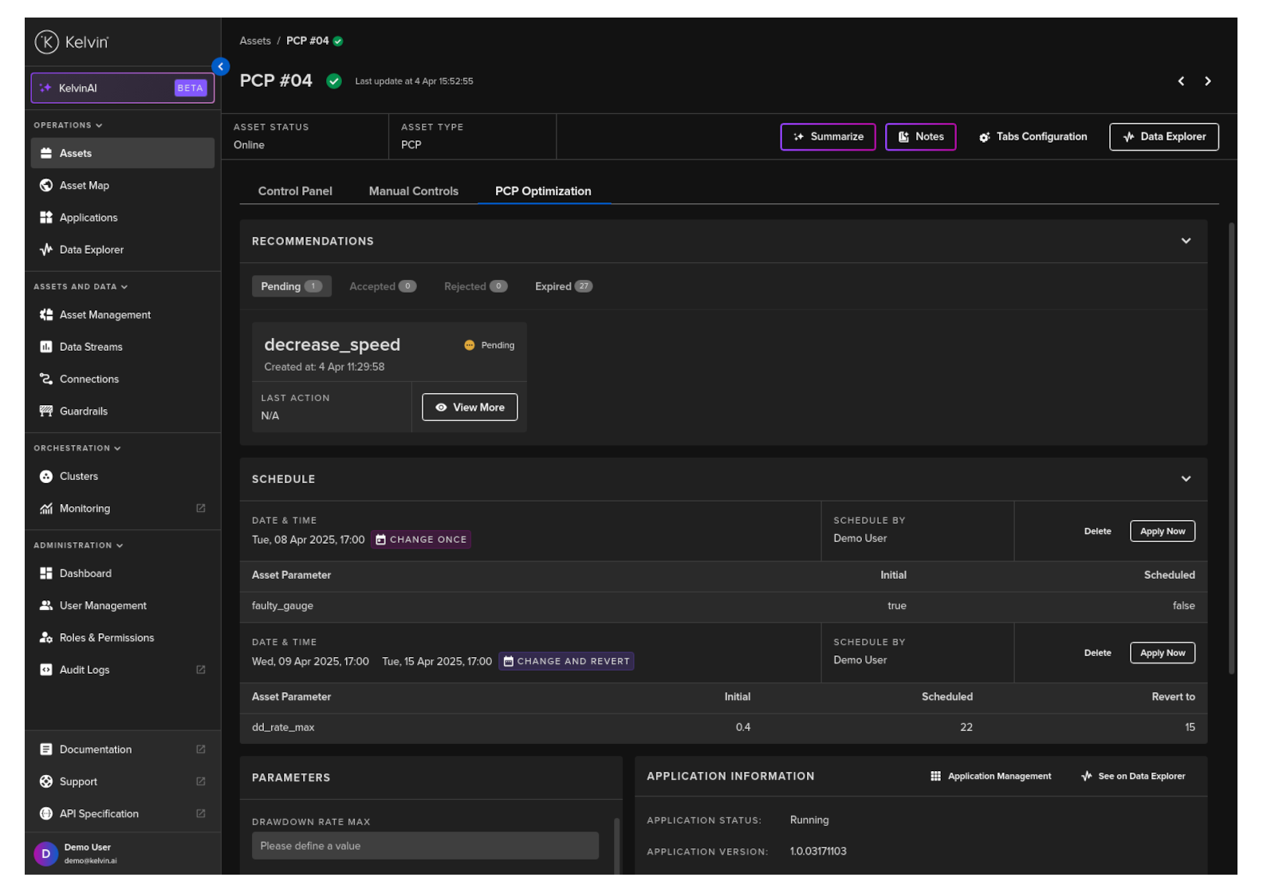The height and width of the screenshot is (893, 1263).
Task: Apply the faulty_gauge schedule now
Action: point(1162,532)
